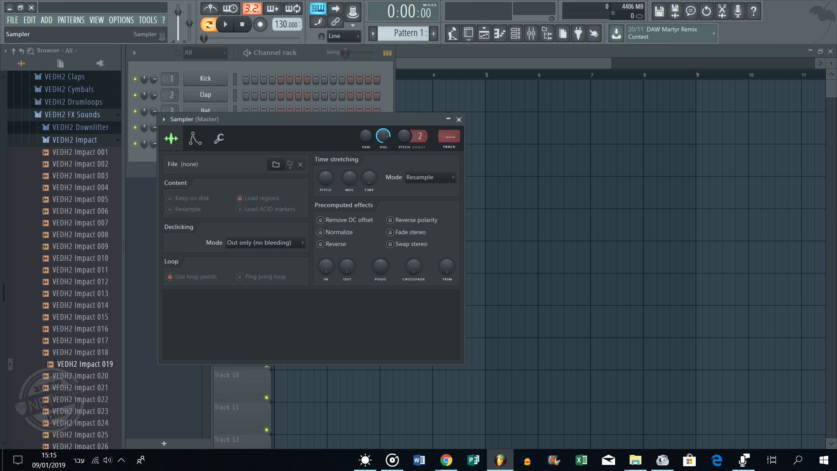Viewport: 837px width, 471px height.
Task: Collapse the VEDH2 FX Sounds folder
Action: [72, 115]
